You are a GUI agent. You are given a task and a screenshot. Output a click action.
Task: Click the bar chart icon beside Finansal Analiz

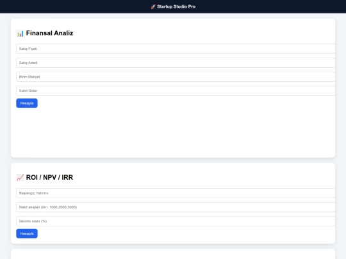point(20,33)
